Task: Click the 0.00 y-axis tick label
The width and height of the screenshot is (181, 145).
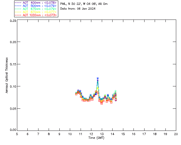Action: 13,130
